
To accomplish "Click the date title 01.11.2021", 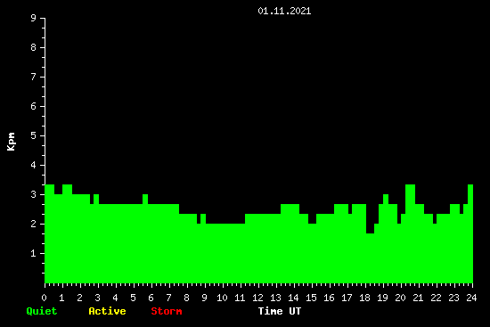I will (x=284, y=11).
